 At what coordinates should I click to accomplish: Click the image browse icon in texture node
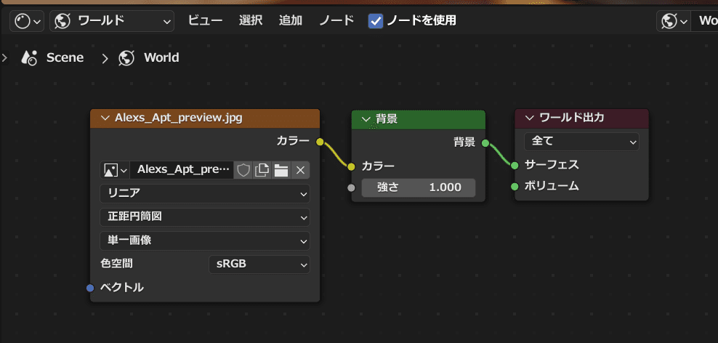[115, 170]
